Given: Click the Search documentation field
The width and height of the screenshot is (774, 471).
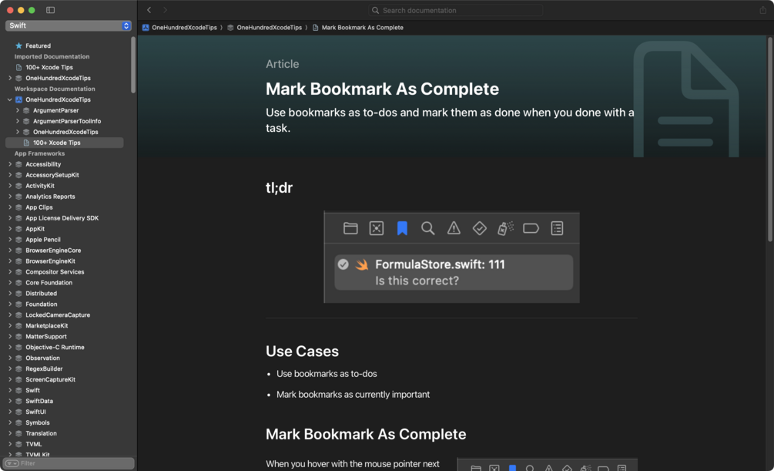Looking at the screenshot, I should (x=455, y=10).
